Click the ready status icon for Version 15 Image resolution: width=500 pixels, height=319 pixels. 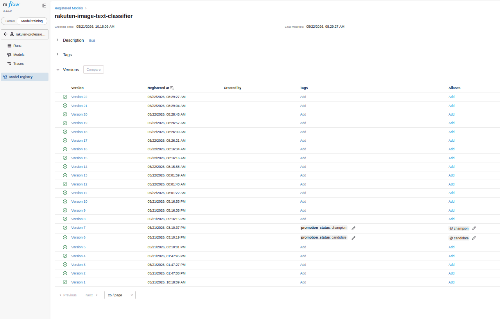click(x=65, y=158)
